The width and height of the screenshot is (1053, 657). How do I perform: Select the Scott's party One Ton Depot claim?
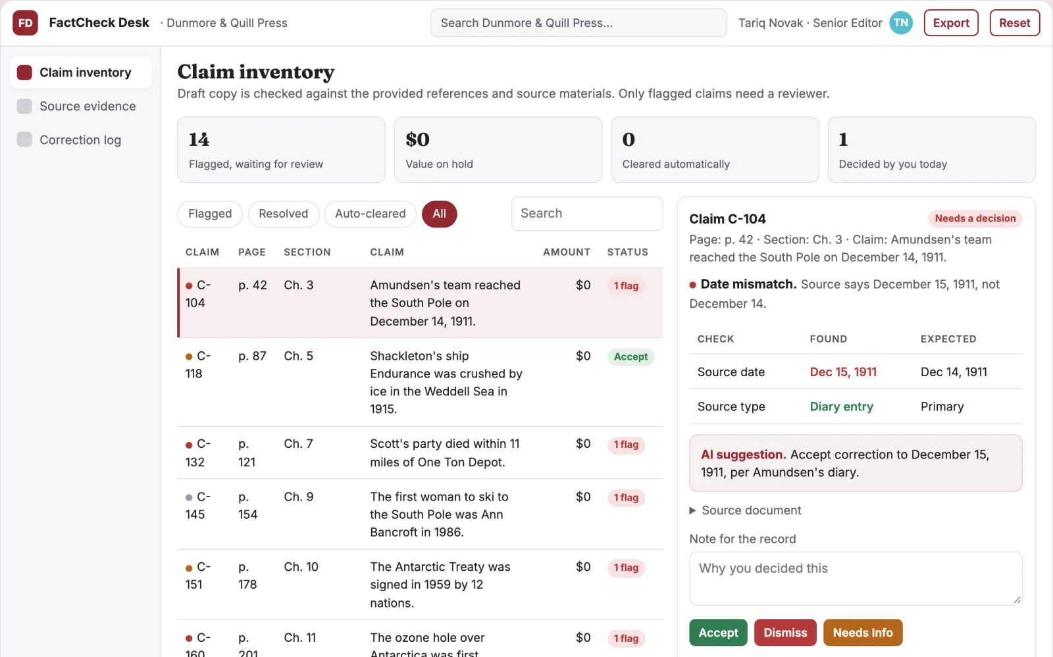click(420, 452)
